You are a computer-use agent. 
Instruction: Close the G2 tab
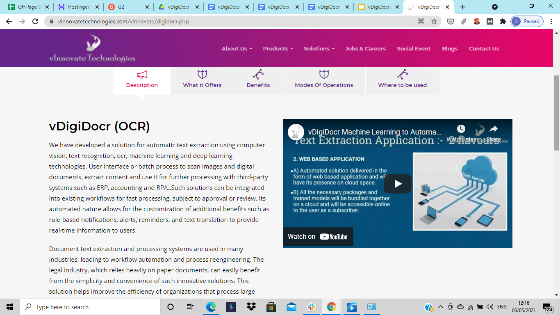tap(147, 7)
